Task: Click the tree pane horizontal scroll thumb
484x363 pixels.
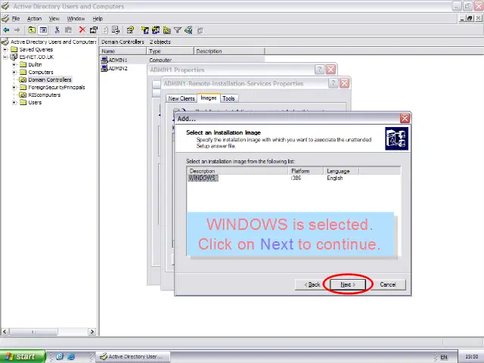Action: pyautogui.click(x=33, y=332)
